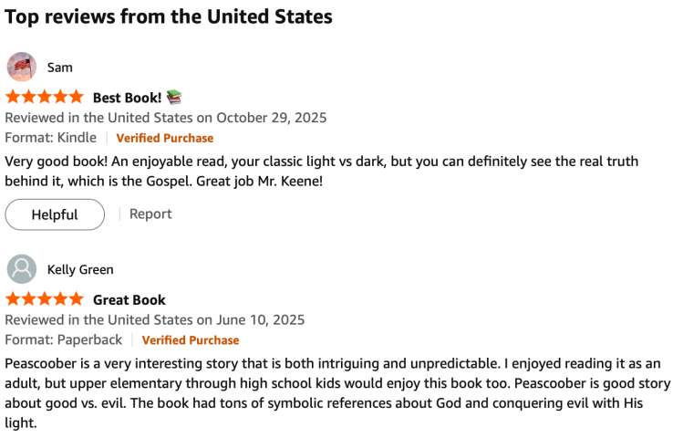
Task: Click the five-star rating on Kelly Green's review
Action: point(44,299)
